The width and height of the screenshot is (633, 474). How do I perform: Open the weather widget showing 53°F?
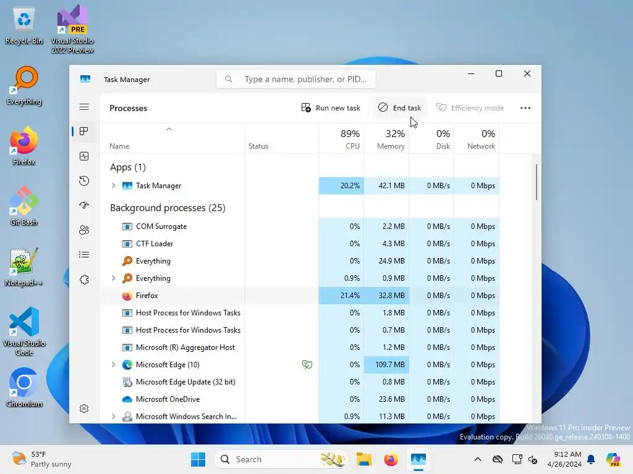41,459
